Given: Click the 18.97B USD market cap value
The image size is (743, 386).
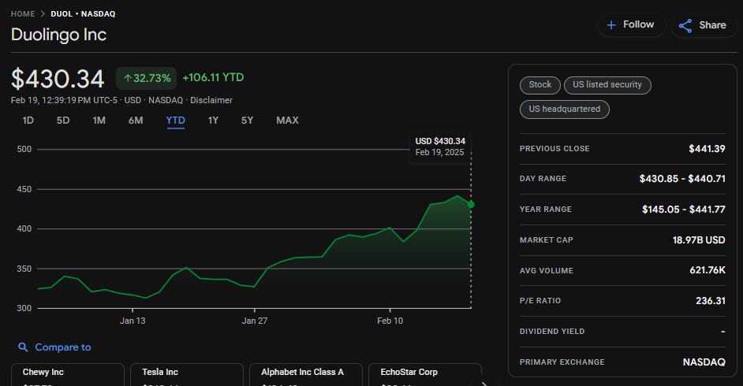Looking at the screenshot, I should (699, 239).
